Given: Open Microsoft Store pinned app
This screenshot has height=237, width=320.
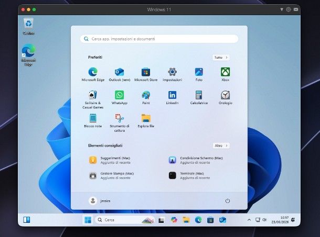Looking at the screenshot, I should (146, 74).
